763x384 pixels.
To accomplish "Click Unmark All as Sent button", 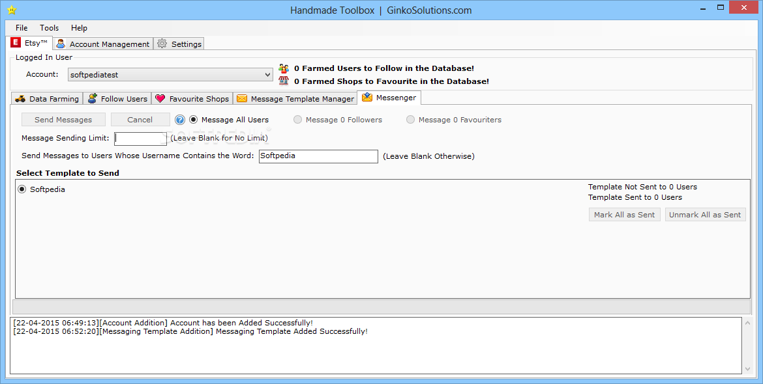I will (x=705, y=215).
